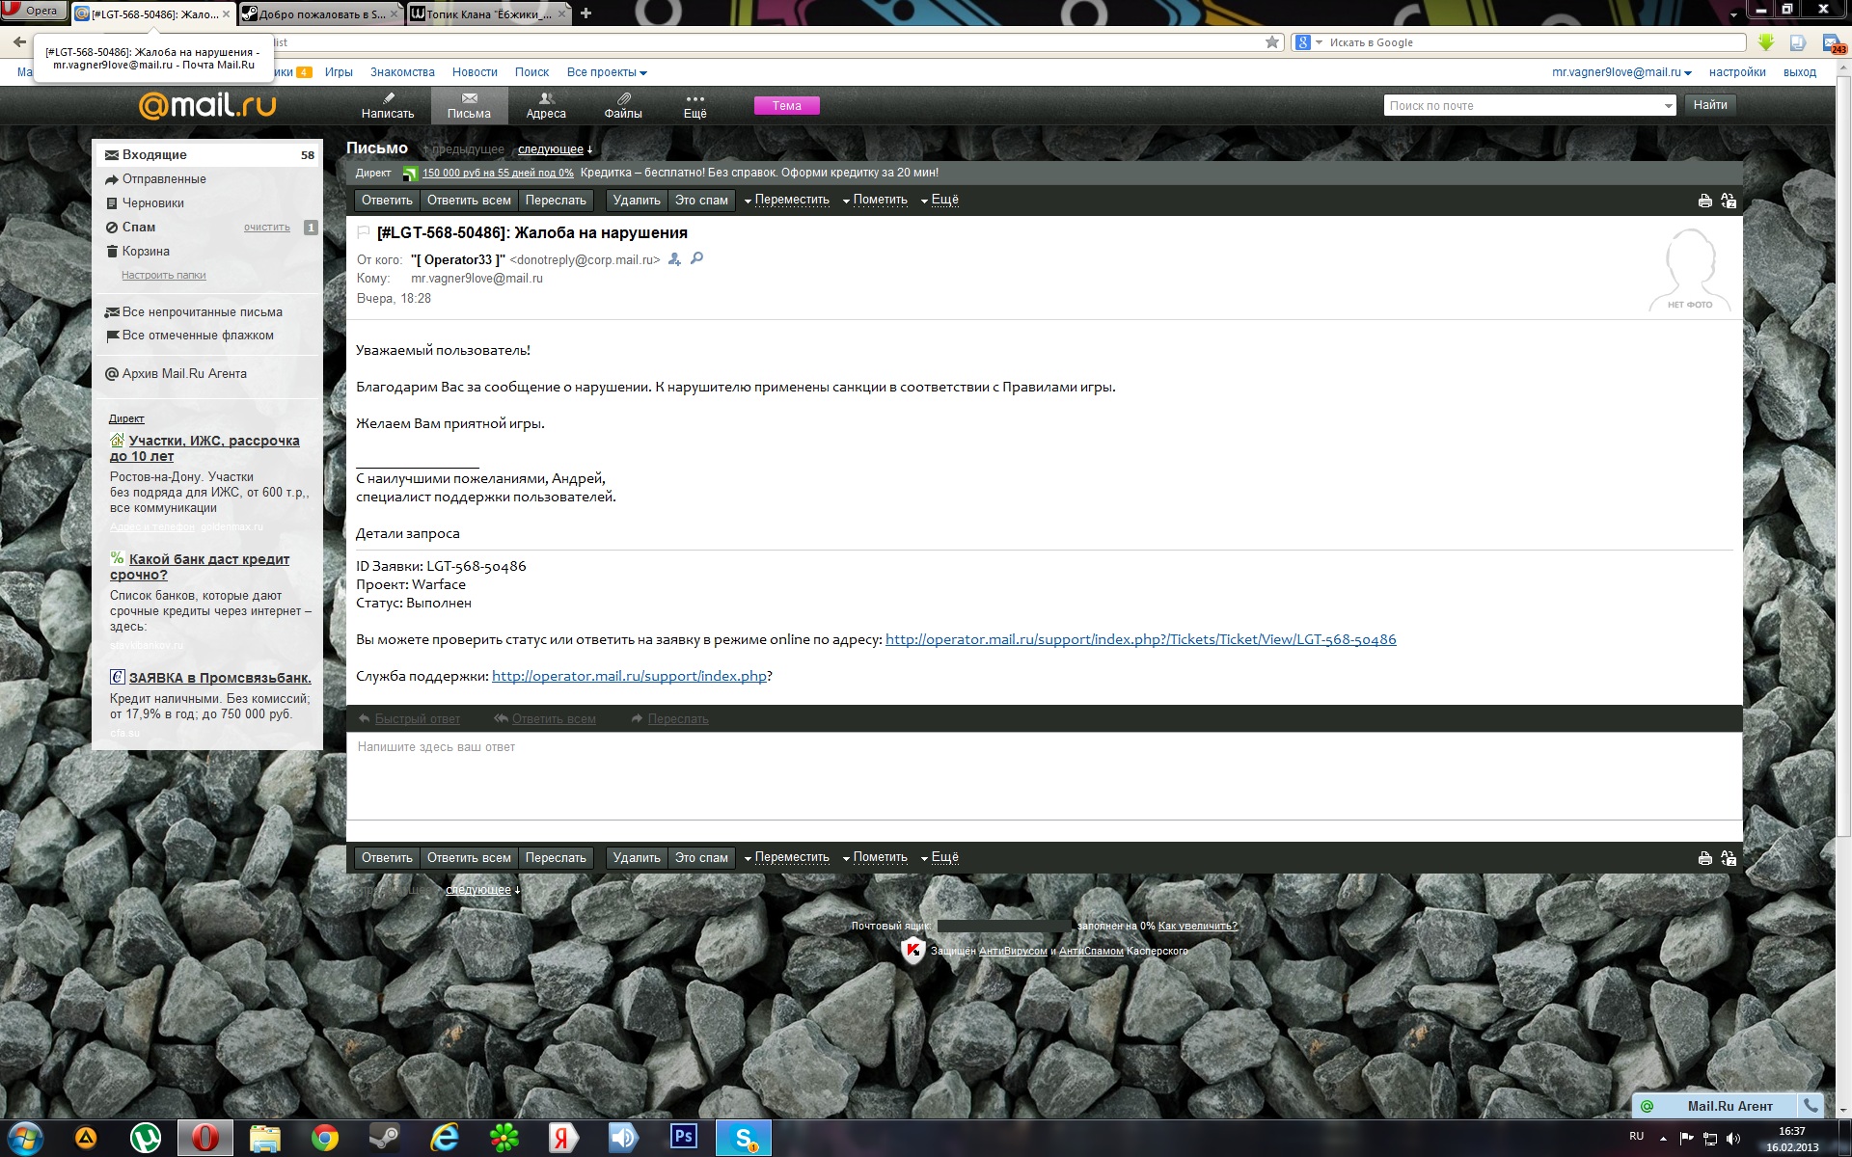The width and height of the screenshot is (1852, 1157).
Task: Open the Все проекты dropdown
Action: (x=606, y=72)
